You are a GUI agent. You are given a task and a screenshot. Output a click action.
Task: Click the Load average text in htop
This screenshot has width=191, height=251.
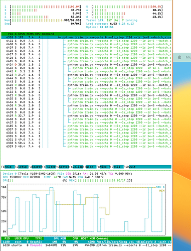click(110, 24)
